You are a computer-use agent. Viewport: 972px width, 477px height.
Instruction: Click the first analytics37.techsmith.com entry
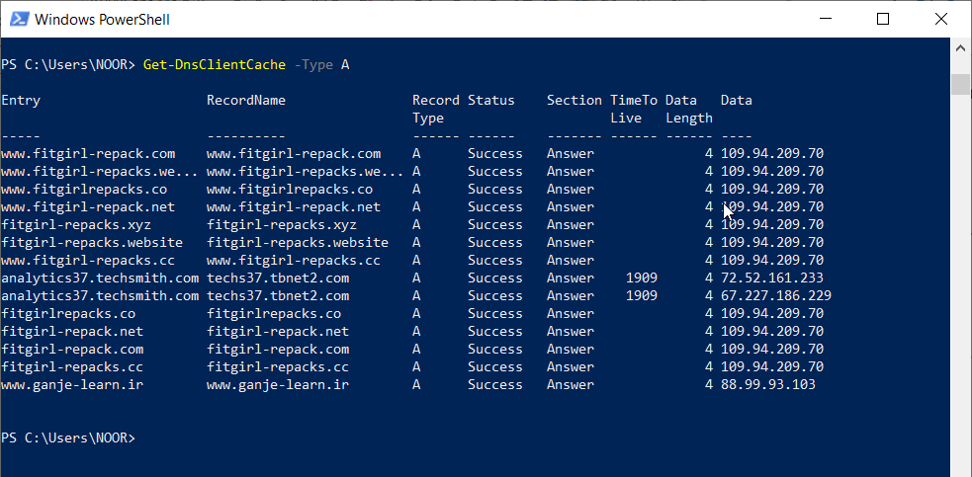101,278
